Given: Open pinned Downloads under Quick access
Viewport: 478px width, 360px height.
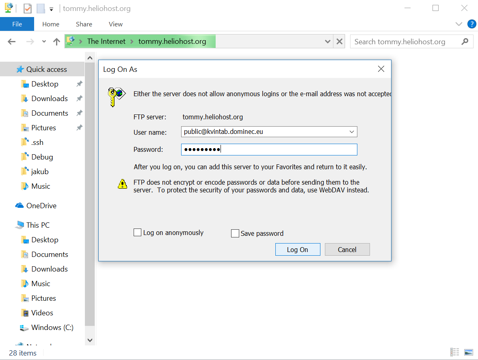Looking at the screenshot, I should pos(50,98).
